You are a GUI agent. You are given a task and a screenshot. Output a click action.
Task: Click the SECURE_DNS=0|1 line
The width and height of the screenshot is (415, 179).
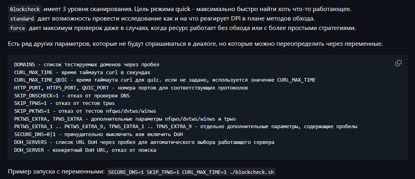click(98, 134)
